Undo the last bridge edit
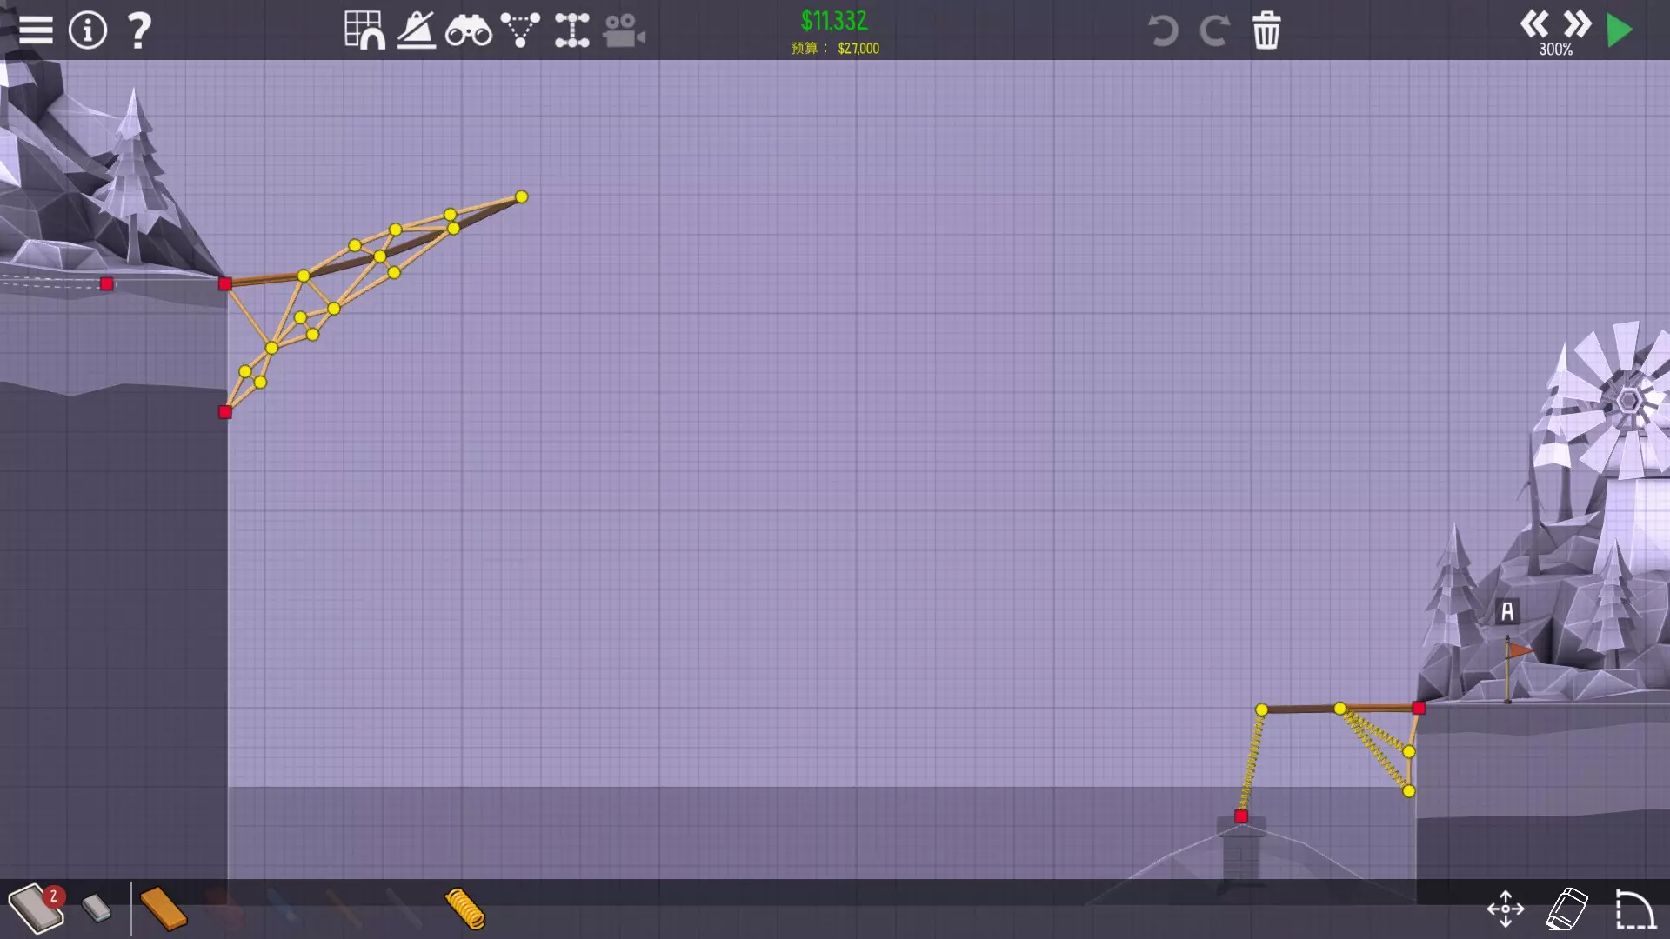Image resolution: width=1670 pixels, height=939 pixels. pos(1162,30)
